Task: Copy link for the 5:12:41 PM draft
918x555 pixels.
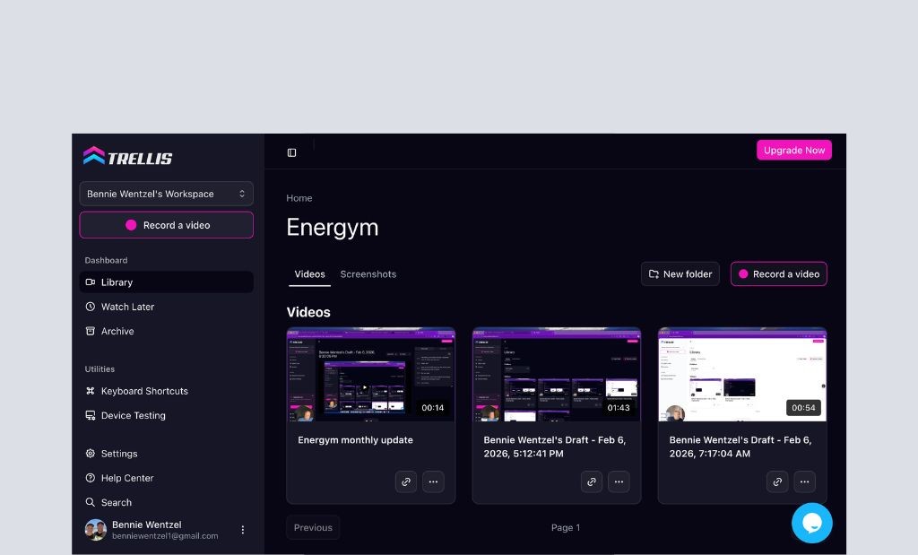Action: click(x=592, y=481)
